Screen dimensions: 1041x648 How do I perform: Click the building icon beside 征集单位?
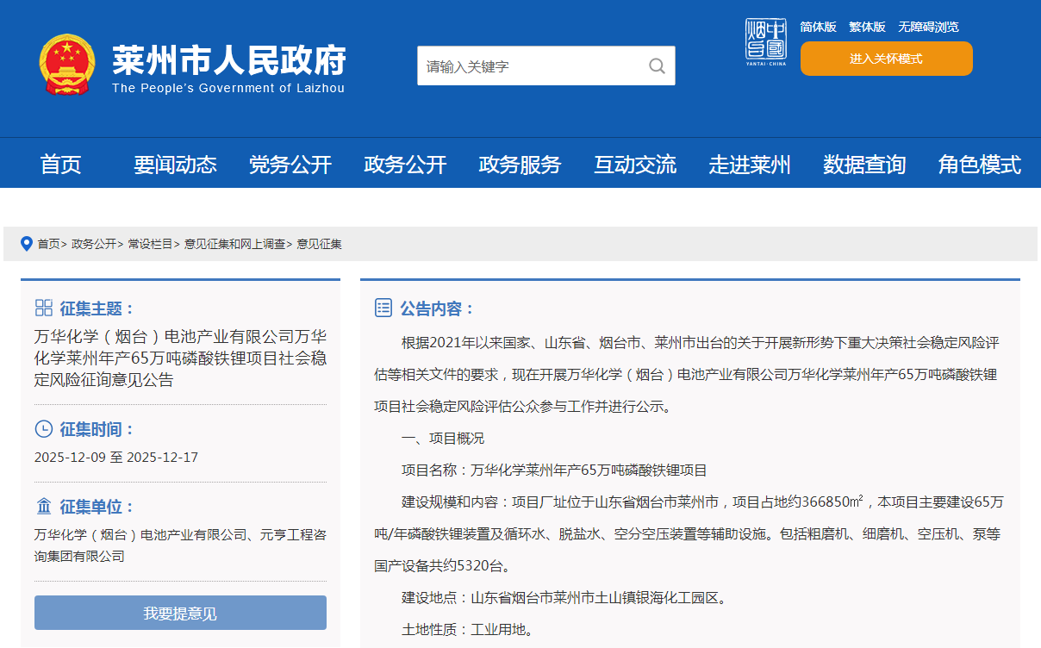pyautogui.click(x=44, y=507)
